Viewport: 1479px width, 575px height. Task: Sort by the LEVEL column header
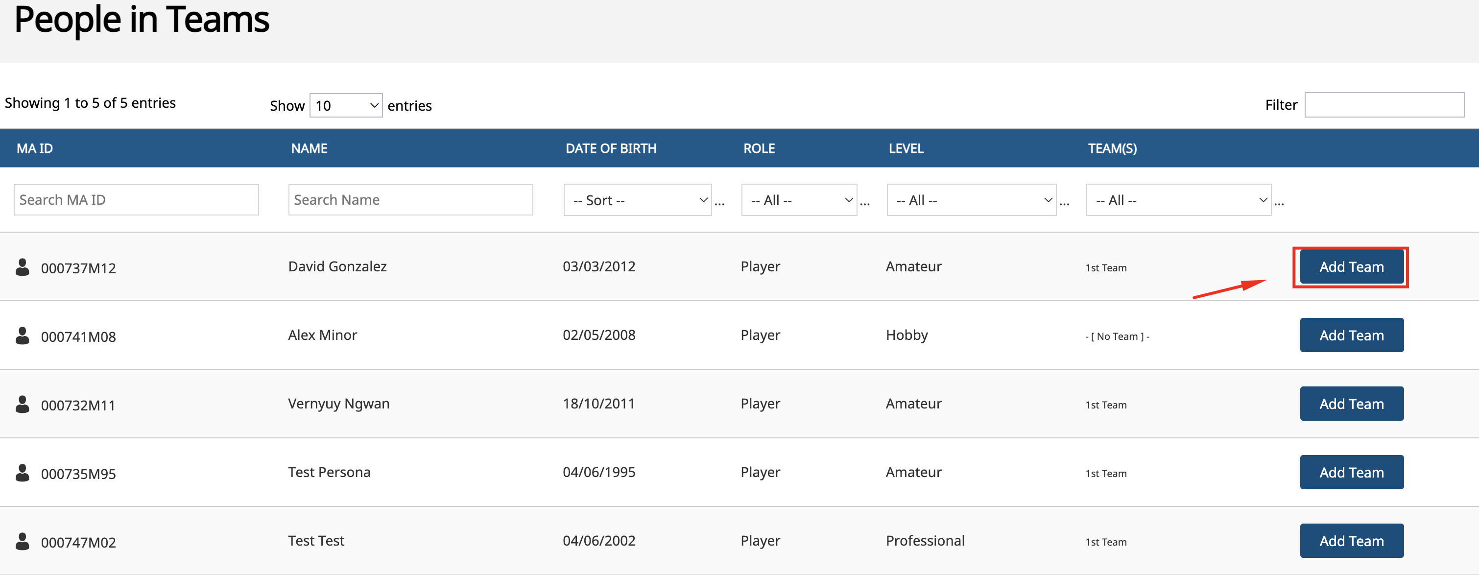(906, 149)
